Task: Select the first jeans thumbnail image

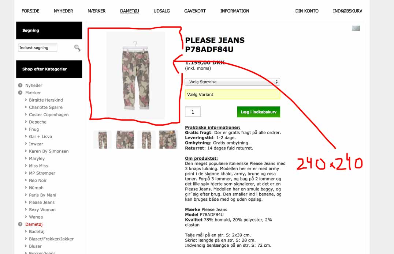Action: 103,140
